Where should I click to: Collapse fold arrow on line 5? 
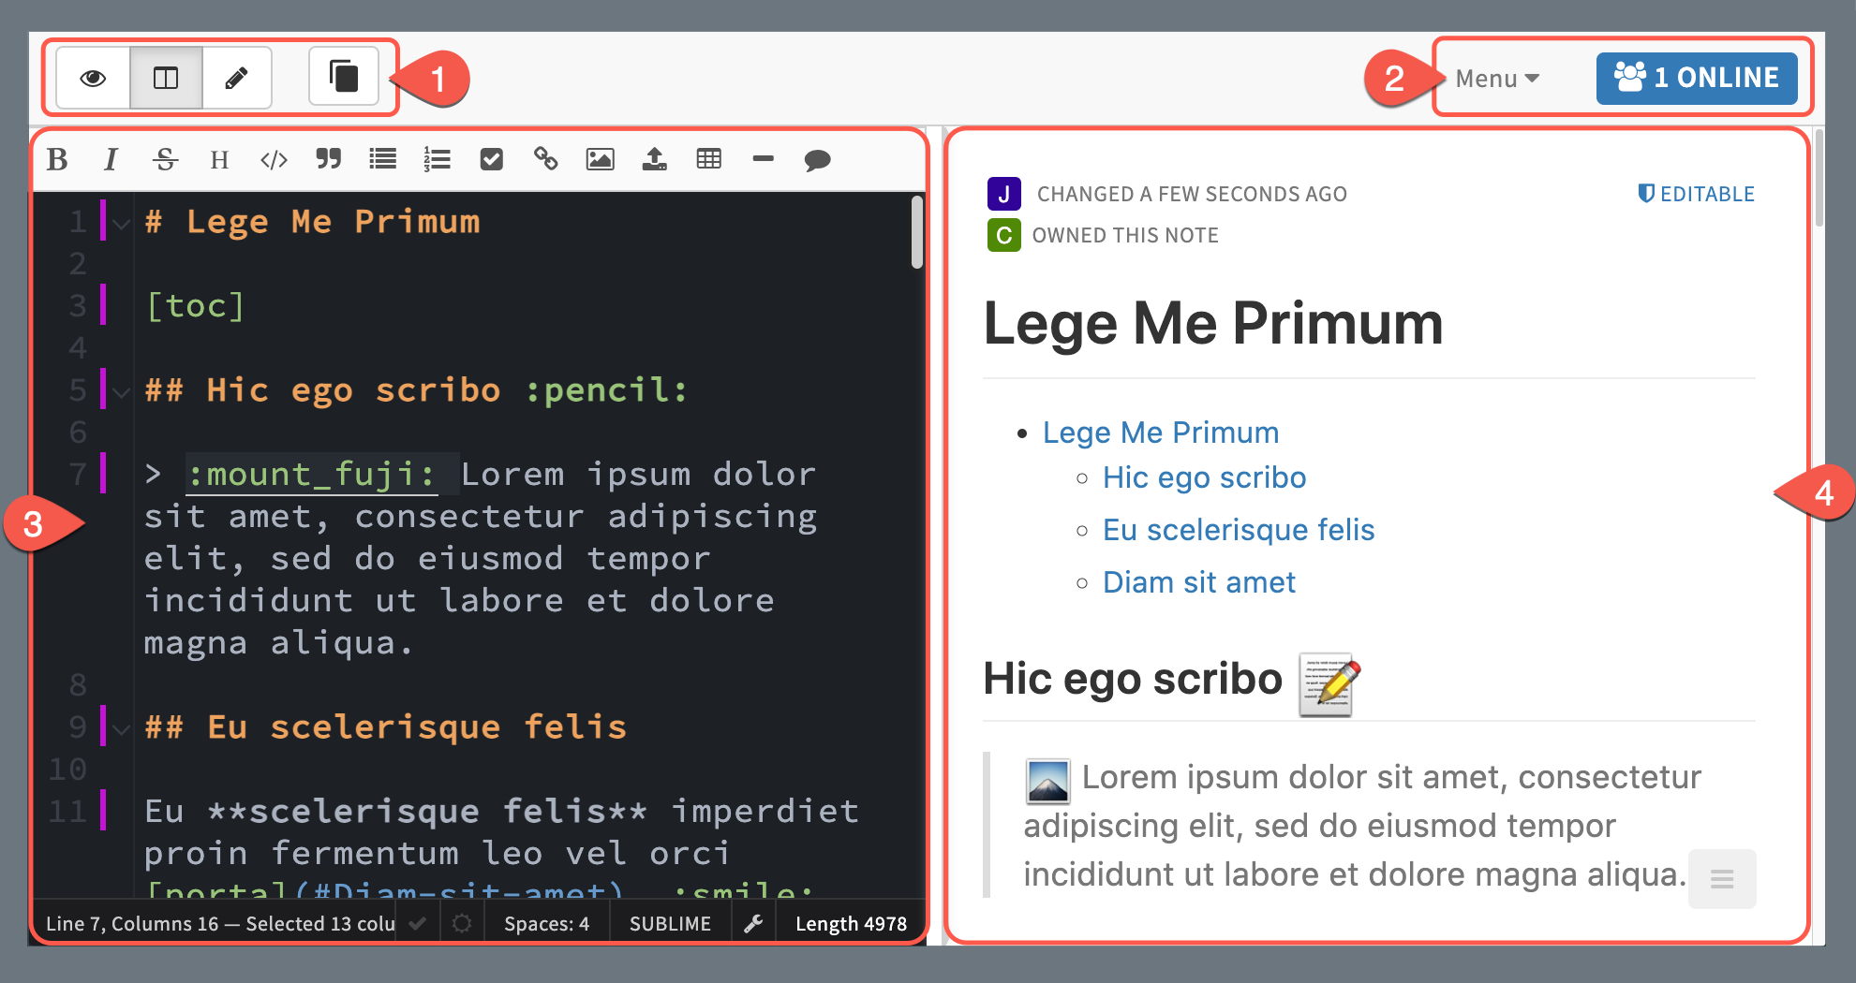point(121,391)
